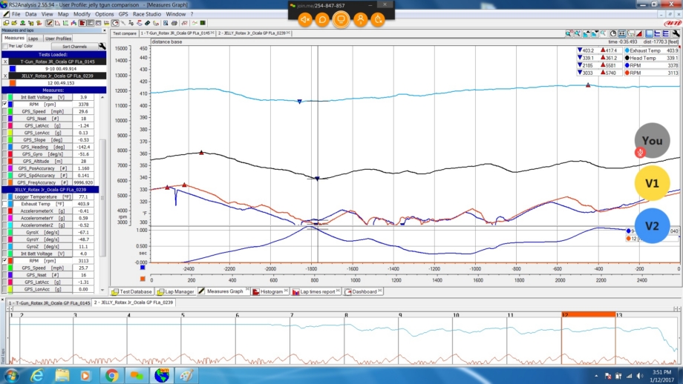Open the Test Database tab
The image size is (683, 384).
pos(132,291)
